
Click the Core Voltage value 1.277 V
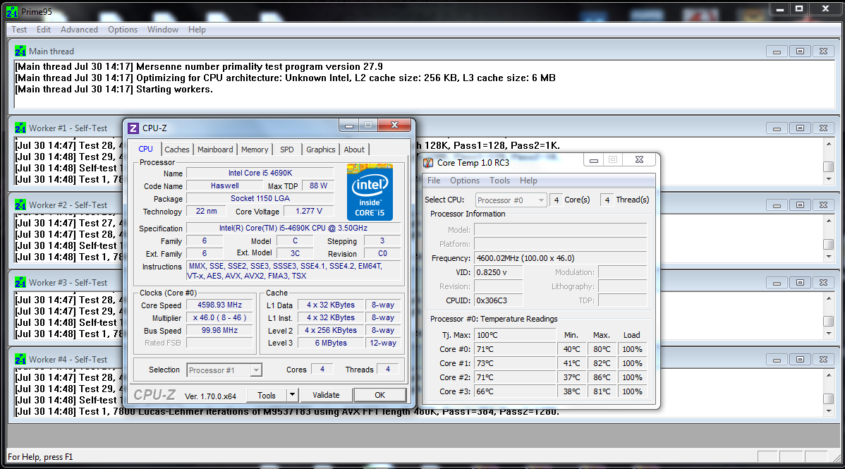coord(309,212)
